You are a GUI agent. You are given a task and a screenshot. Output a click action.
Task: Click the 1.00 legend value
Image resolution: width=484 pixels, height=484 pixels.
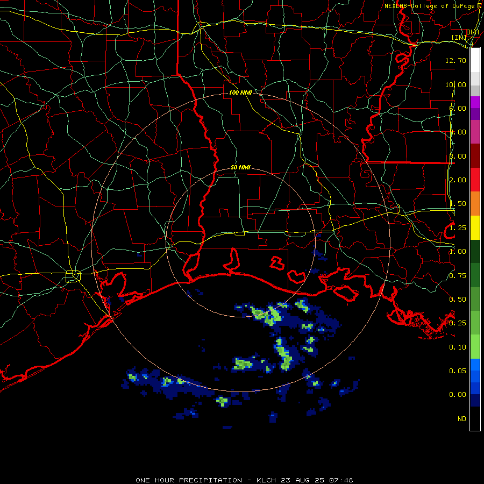pyautogui.click(x=458, y=252)
